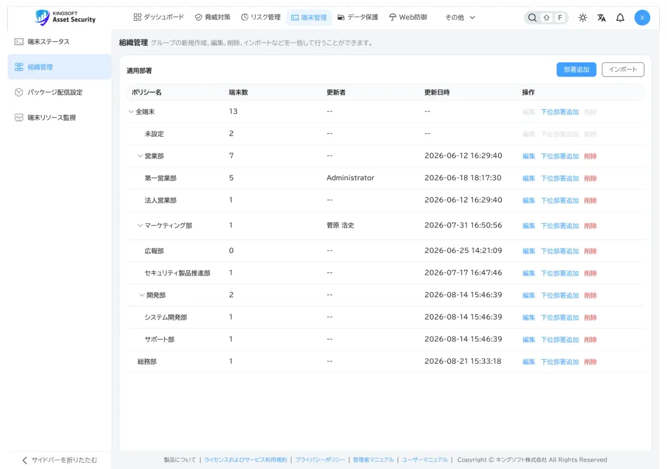This screenshot has width=667, height=469.
Task: Click the 端末ステータス sidebar icon
Action: 19,42
